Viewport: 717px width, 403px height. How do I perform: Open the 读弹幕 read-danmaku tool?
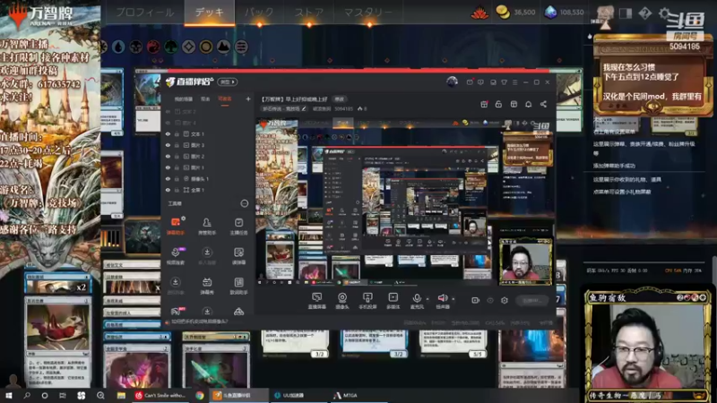(238, 256)
